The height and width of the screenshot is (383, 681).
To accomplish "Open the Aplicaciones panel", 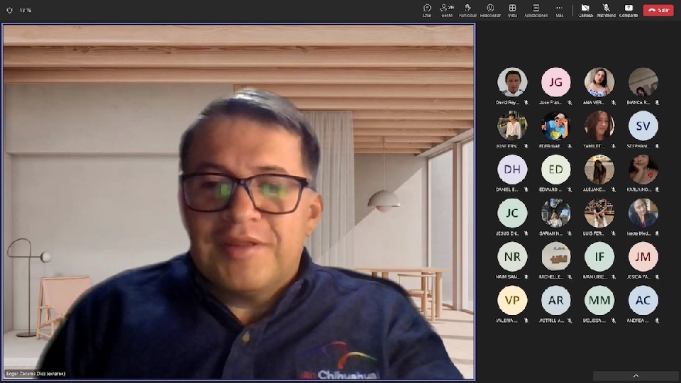I will point(536,10).
